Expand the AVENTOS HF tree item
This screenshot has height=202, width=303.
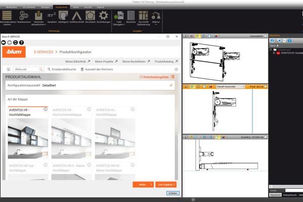[273, 53]
